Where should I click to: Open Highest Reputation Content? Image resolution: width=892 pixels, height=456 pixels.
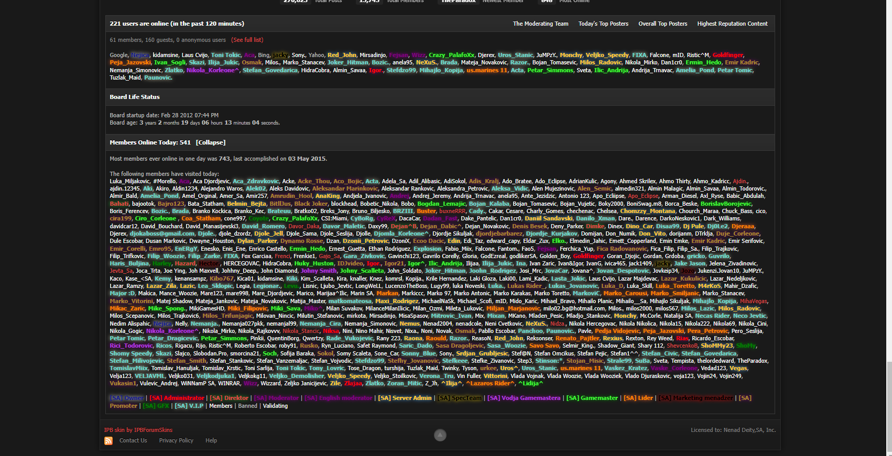pos(732,24)
